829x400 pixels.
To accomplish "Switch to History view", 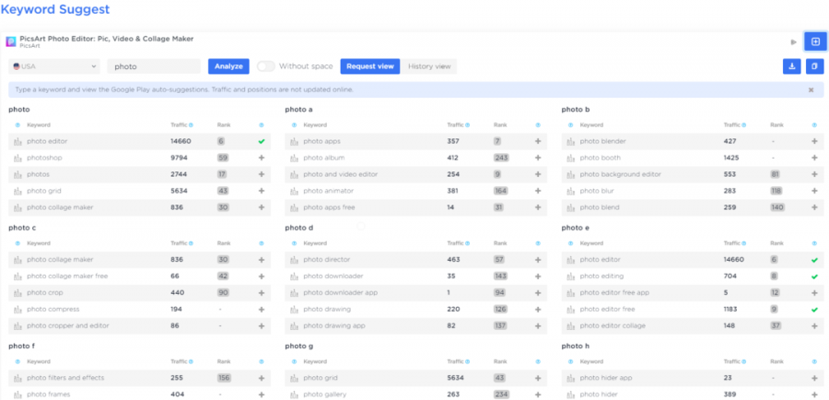I will pos(429,66).
